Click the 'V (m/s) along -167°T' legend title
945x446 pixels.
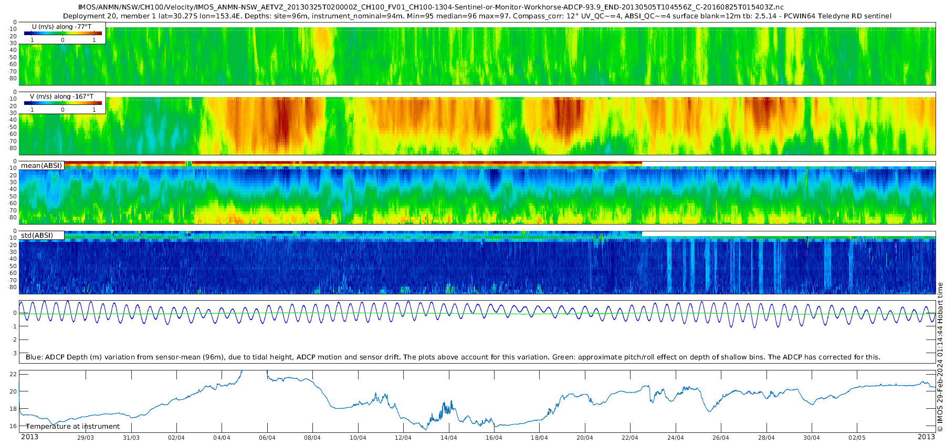[x=62, y=97]
